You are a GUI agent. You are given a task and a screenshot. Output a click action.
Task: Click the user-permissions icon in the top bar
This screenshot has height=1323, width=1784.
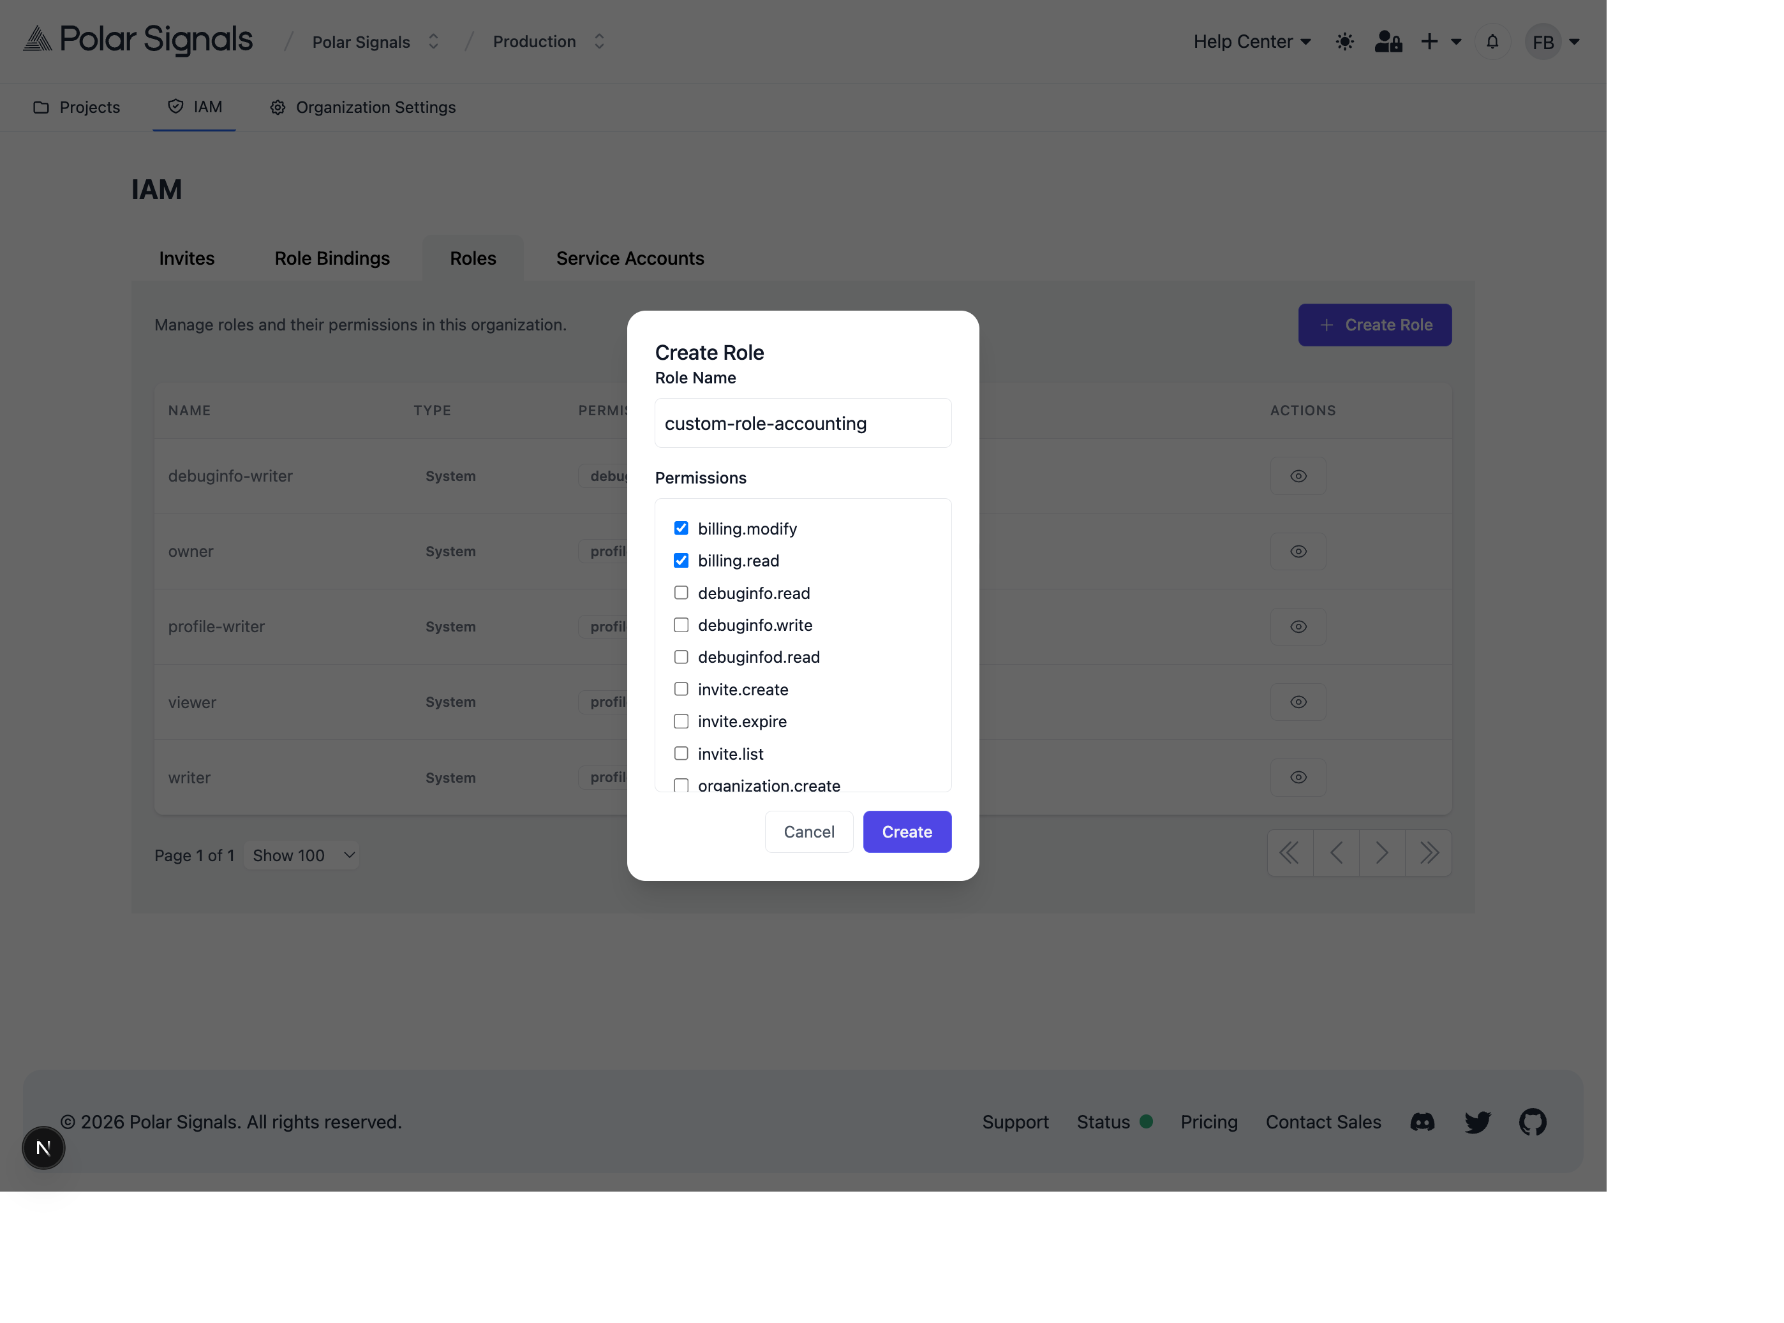1388,41
